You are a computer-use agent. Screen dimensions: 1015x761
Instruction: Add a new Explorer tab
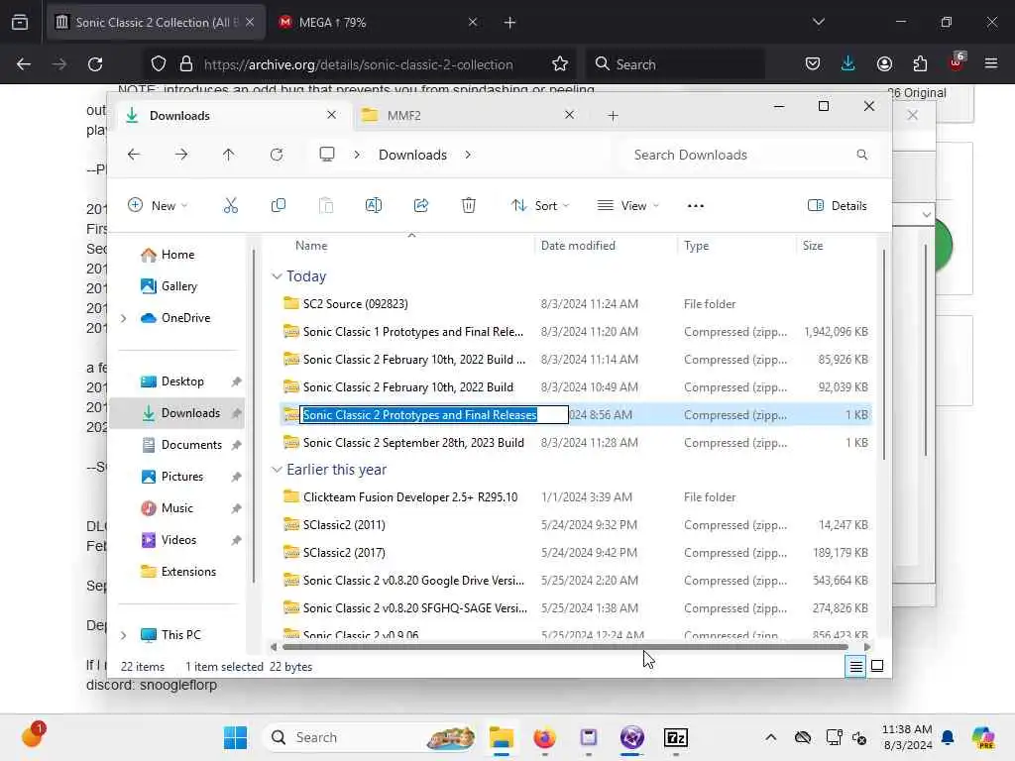coord(613,116)
